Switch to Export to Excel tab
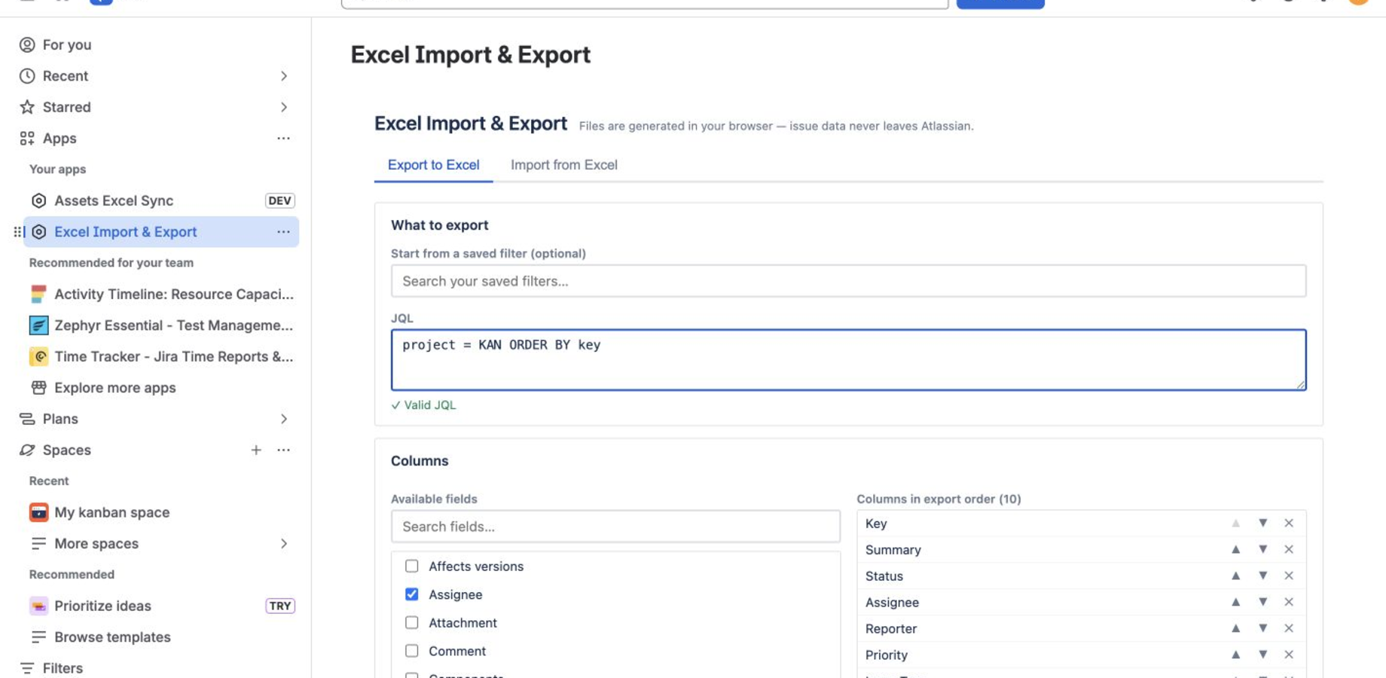This screenshot has height=678, width=1386. tap(433, 165)
